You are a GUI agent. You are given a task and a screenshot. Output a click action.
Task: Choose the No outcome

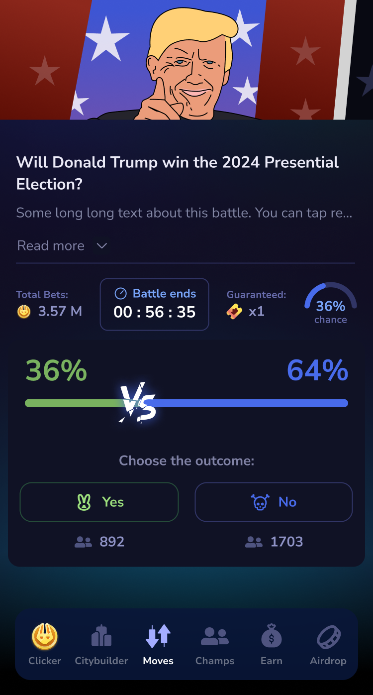click(x=274, y=502)
